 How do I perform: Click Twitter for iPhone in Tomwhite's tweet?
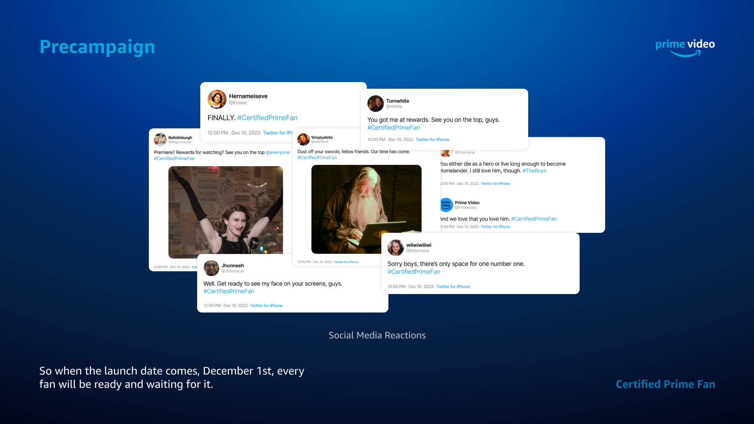[432, 140]
